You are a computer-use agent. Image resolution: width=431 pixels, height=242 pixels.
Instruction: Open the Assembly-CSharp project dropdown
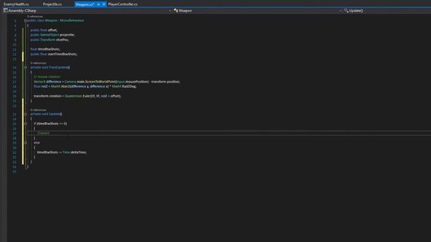(170, 11)
